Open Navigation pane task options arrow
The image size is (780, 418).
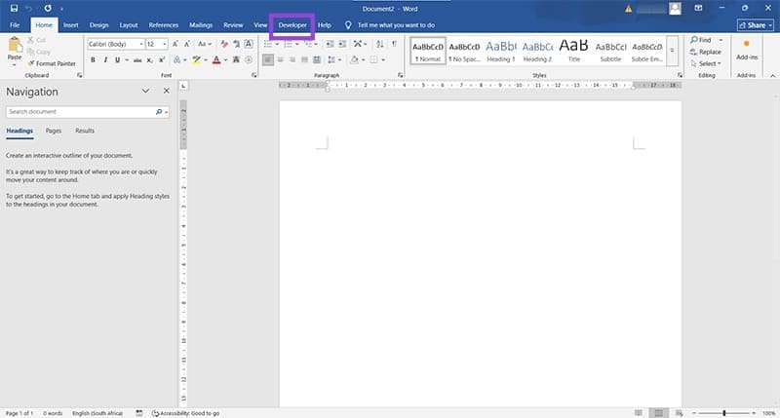(145, 91)
